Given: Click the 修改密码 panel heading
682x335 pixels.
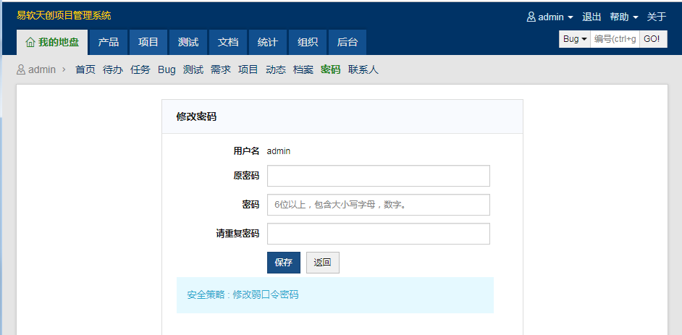Looking at the screenshot, I should coord(196,116).
